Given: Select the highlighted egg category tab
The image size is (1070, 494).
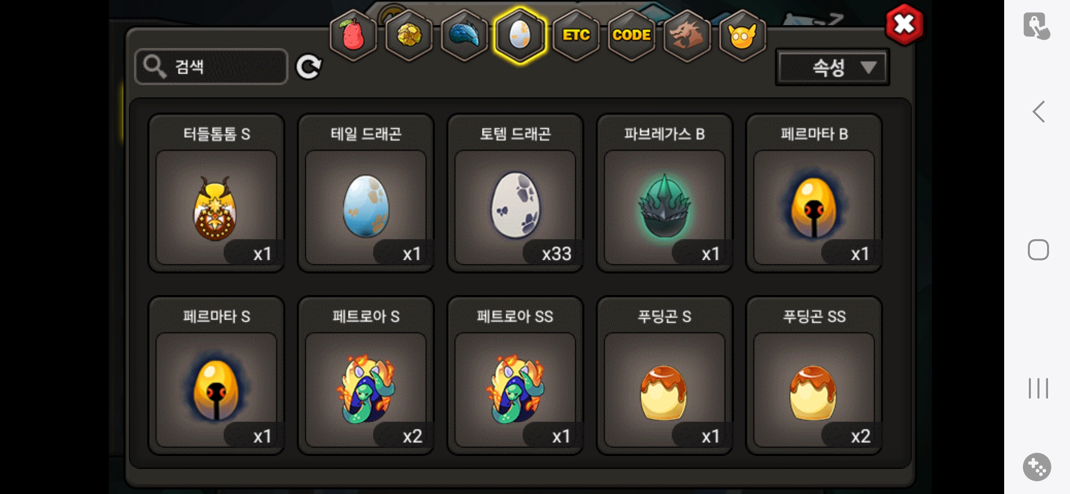Looking at the screenshot, I should click(x=520, y=36).
